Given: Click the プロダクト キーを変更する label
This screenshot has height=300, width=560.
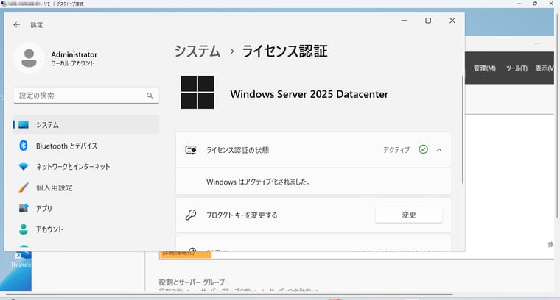Looking at the screenshot, I should point(242,215).
